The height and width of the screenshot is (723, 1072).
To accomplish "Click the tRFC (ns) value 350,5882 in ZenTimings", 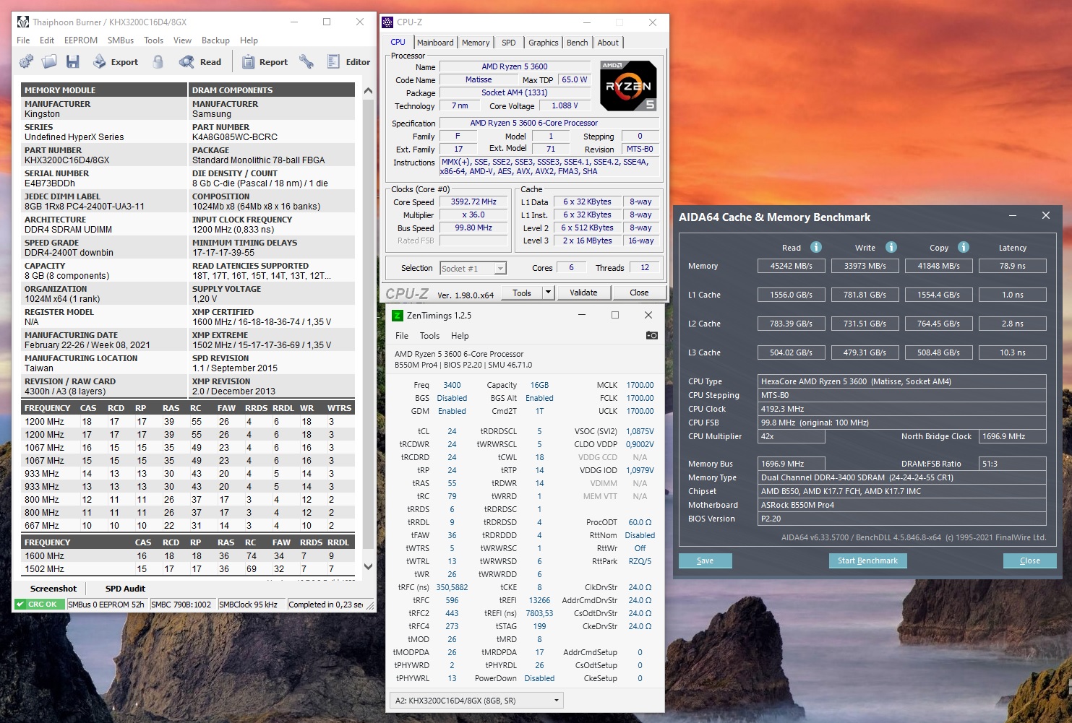I will (452, 587).
